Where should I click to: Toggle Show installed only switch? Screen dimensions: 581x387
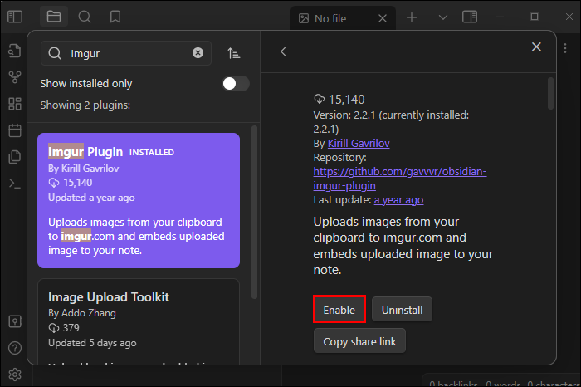pos(236,83)
